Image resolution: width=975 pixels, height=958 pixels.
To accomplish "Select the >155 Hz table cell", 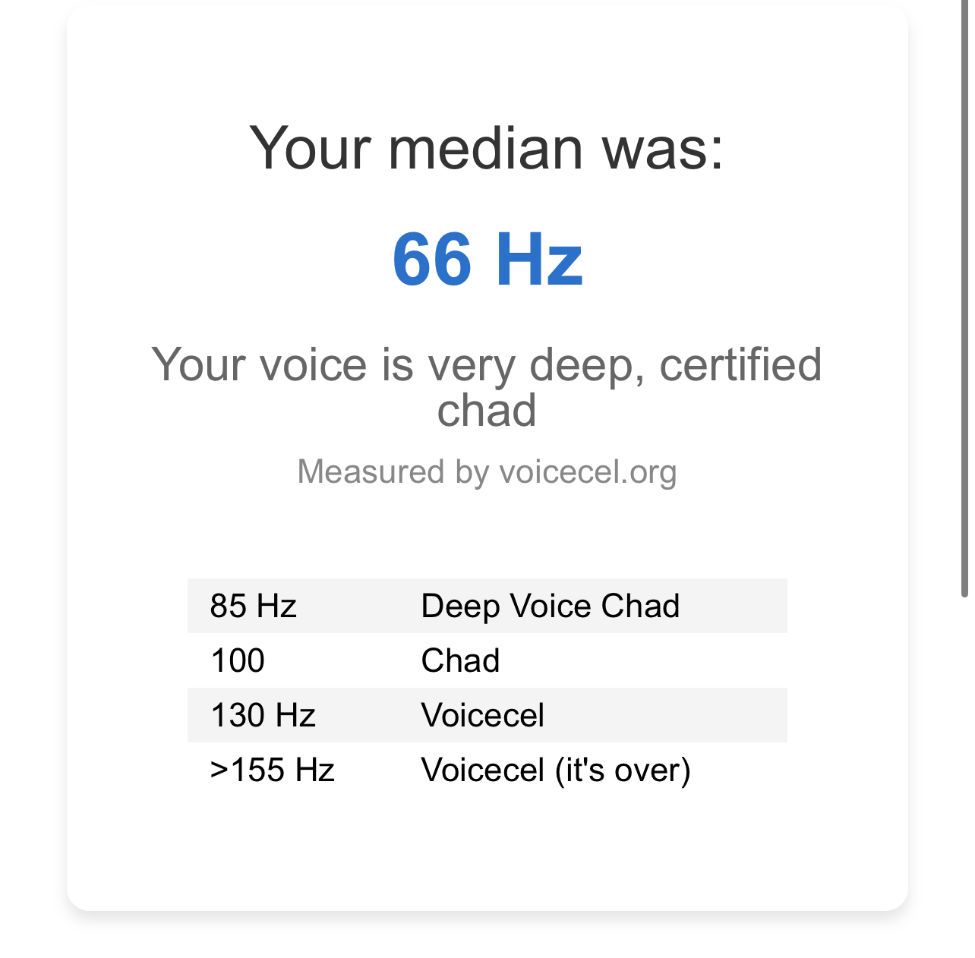I will pyautogui.click(x=272, y=770).
